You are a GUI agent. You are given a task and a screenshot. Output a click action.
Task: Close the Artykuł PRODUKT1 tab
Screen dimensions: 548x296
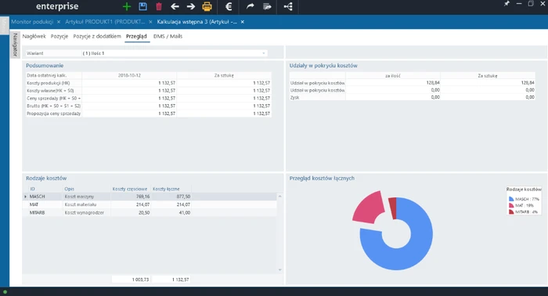(150, 22)
